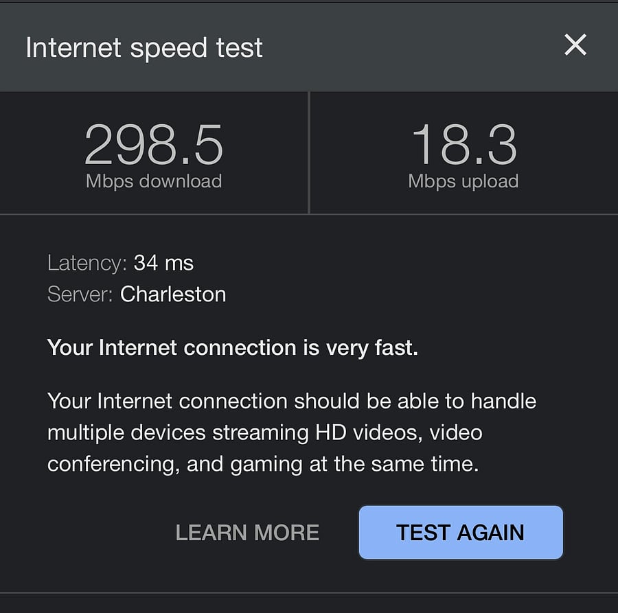Click the TEST AGAIN button
Screen dimensions: 618x613
461,532
